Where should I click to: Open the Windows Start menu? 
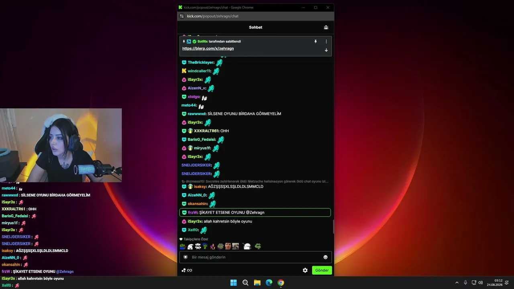click(x=233, y=283)
